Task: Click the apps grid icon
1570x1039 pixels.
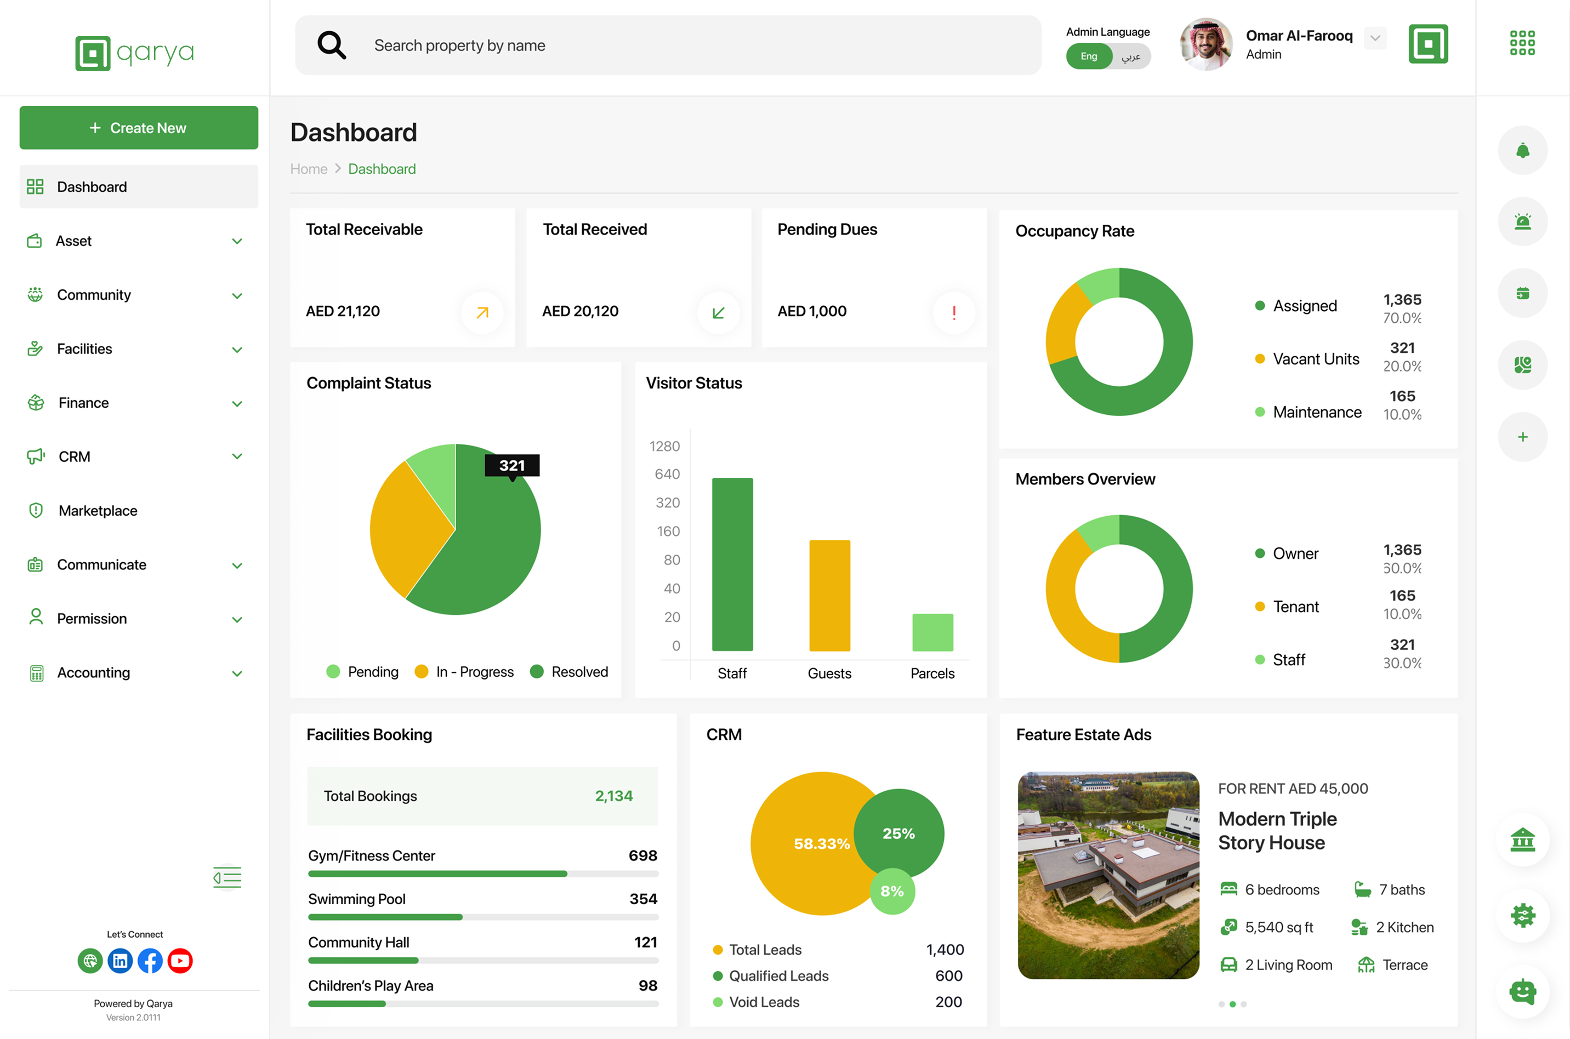Action: click(x=1522, y=43)
